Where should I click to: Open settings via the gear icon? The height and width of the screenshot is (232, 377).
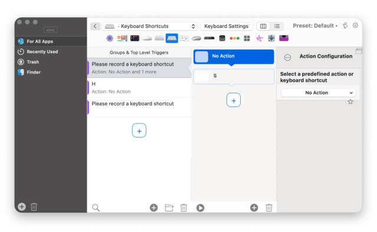[355, 25]
